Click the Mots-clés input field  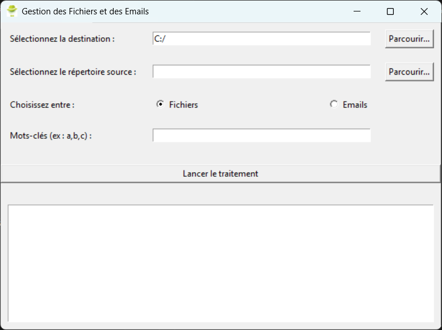pos(262,135)
